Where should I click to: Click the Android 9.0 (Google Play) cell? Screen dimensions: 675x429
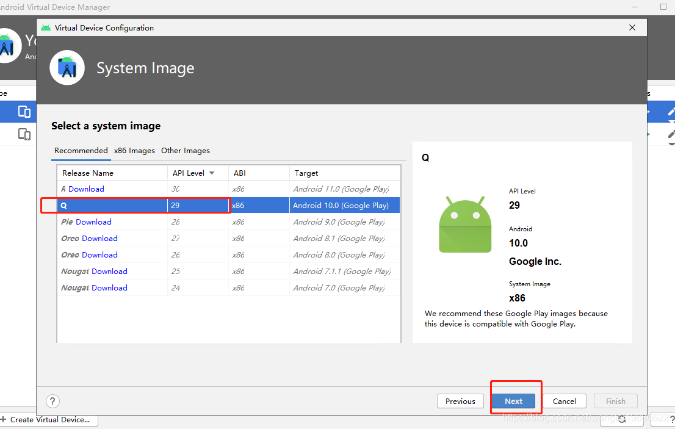345,222
